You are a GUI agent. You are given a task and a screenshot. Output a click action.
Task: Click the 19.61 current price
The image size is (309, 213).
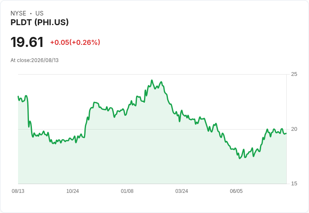pyautogui.click(x=27, y=42)
